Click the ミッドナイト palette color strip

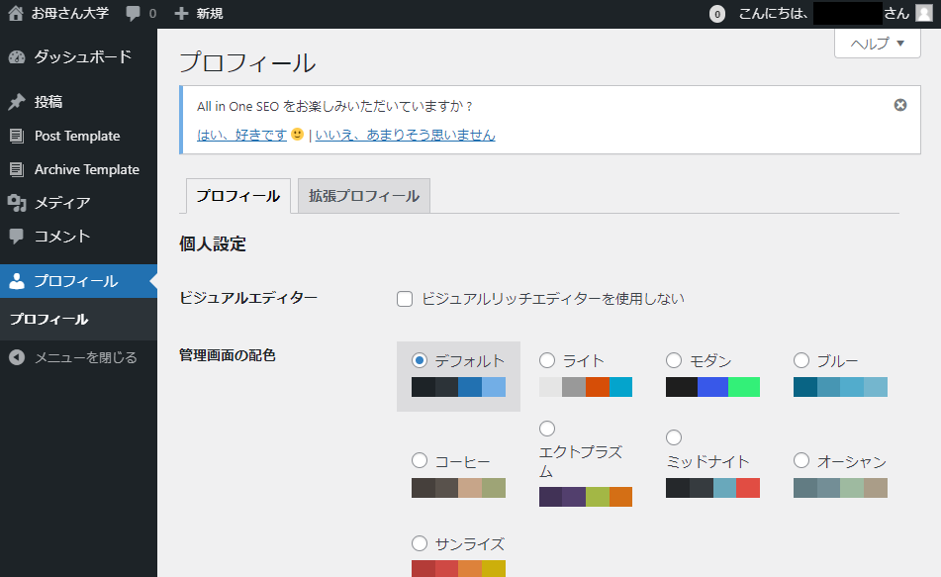[x=713, y=488]
